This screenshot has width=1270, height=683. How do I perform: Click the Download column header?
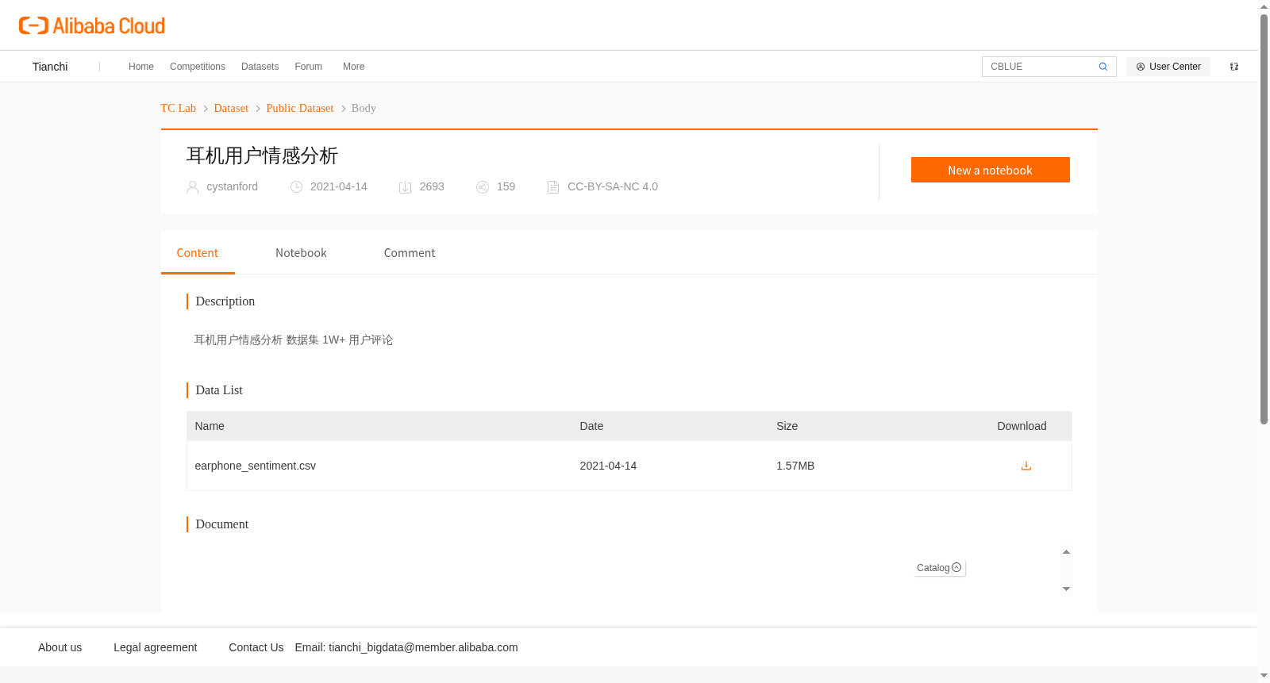click(x=1022, y=426)
